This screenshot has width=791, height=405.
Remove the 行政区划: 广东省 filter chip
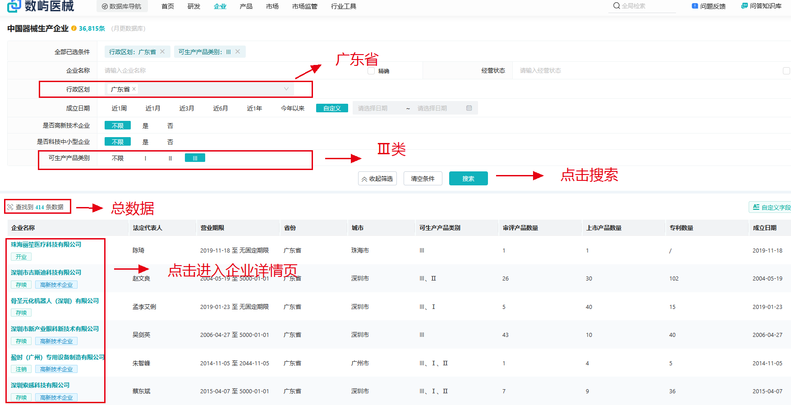tap(162, 51)
